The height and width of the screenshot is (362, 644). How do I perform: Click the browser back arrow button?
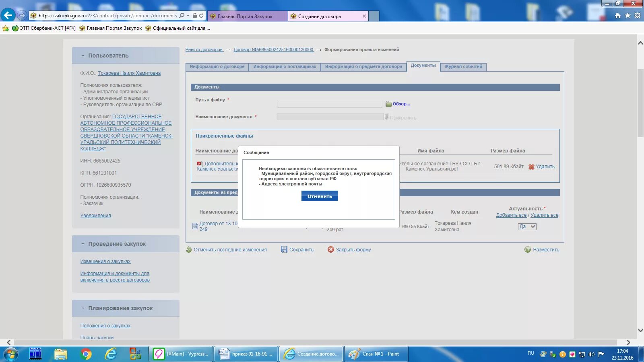tap(8, 15)
